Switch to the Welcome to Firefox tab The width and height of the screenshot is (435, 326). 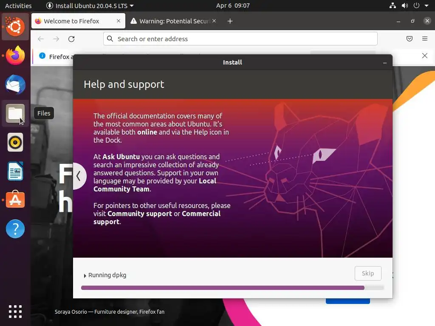coord(78,21)
